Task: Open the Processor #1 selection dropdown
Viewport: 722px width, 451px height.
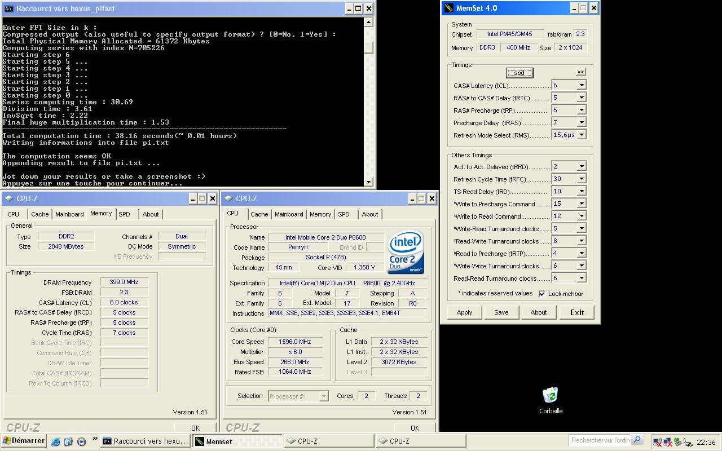Action: pos(323,396)
